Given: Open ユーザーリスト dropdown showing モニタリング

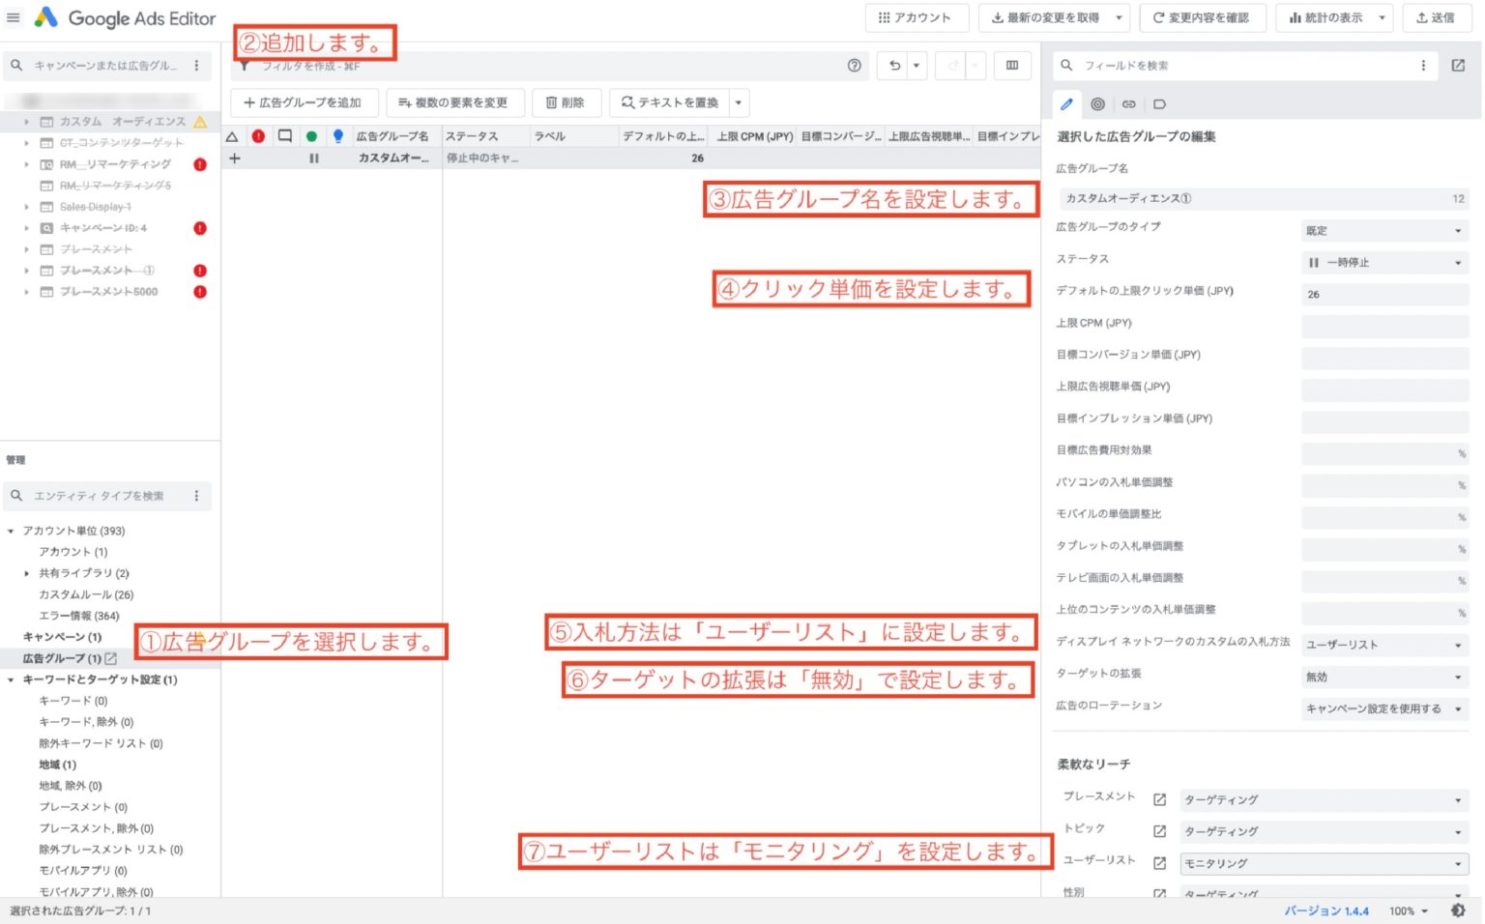Looking at the screenshot, I should point(1323,864).
